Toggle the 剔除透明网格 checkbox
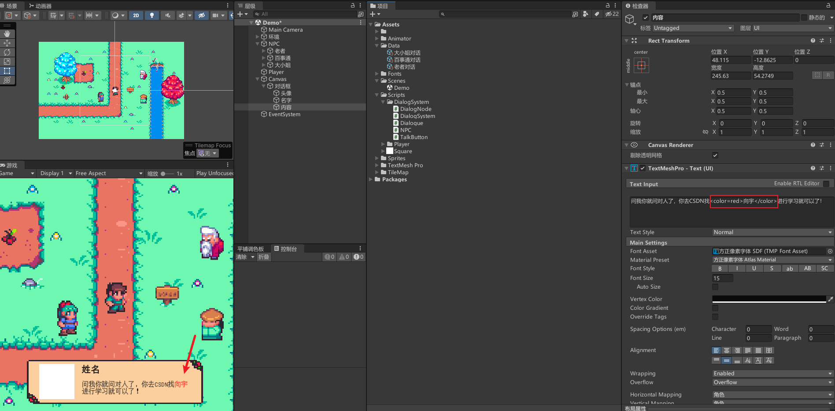 tap(715, 155)
